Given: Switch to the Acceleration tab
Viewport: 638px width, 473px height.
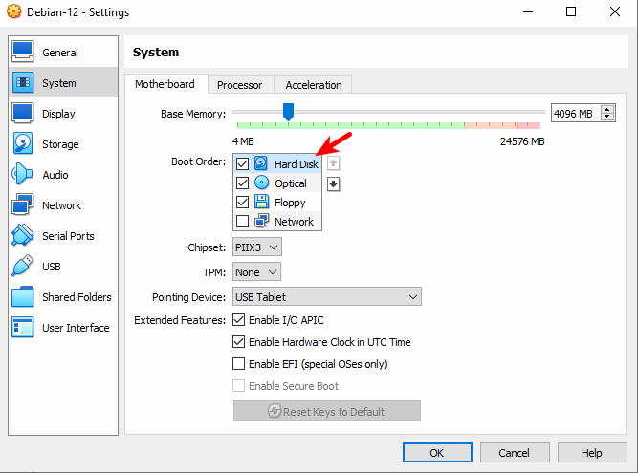Looking at the screenshot, I should [x=314, y=85].
